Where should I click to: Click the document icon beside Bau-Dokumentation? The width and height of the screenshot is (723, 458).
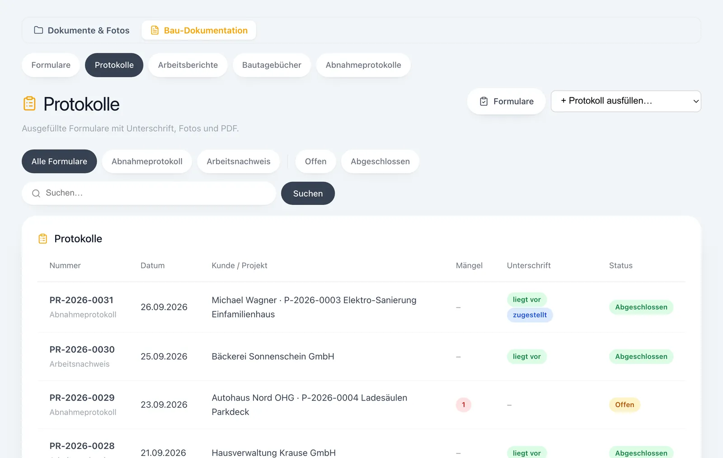(155, 30)
